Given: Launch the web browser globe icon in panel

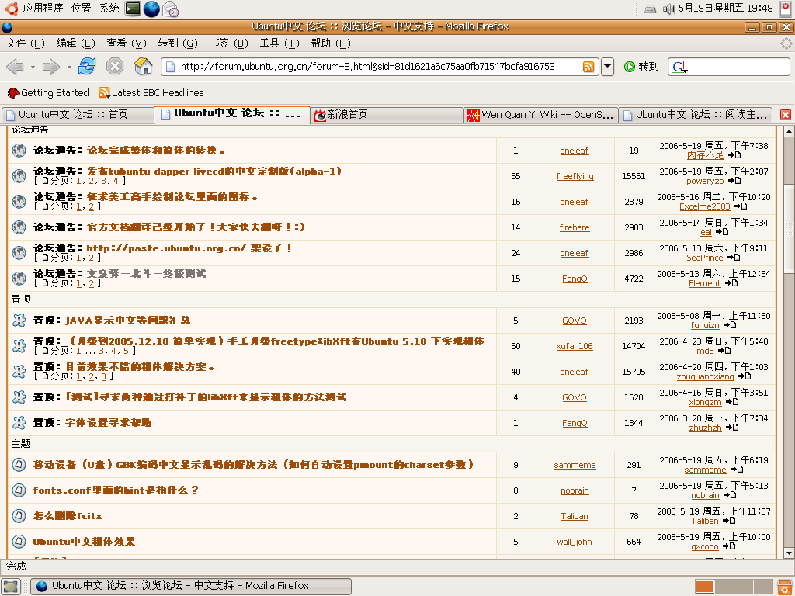Looking at the screenshot, I should tap(151, 9).
